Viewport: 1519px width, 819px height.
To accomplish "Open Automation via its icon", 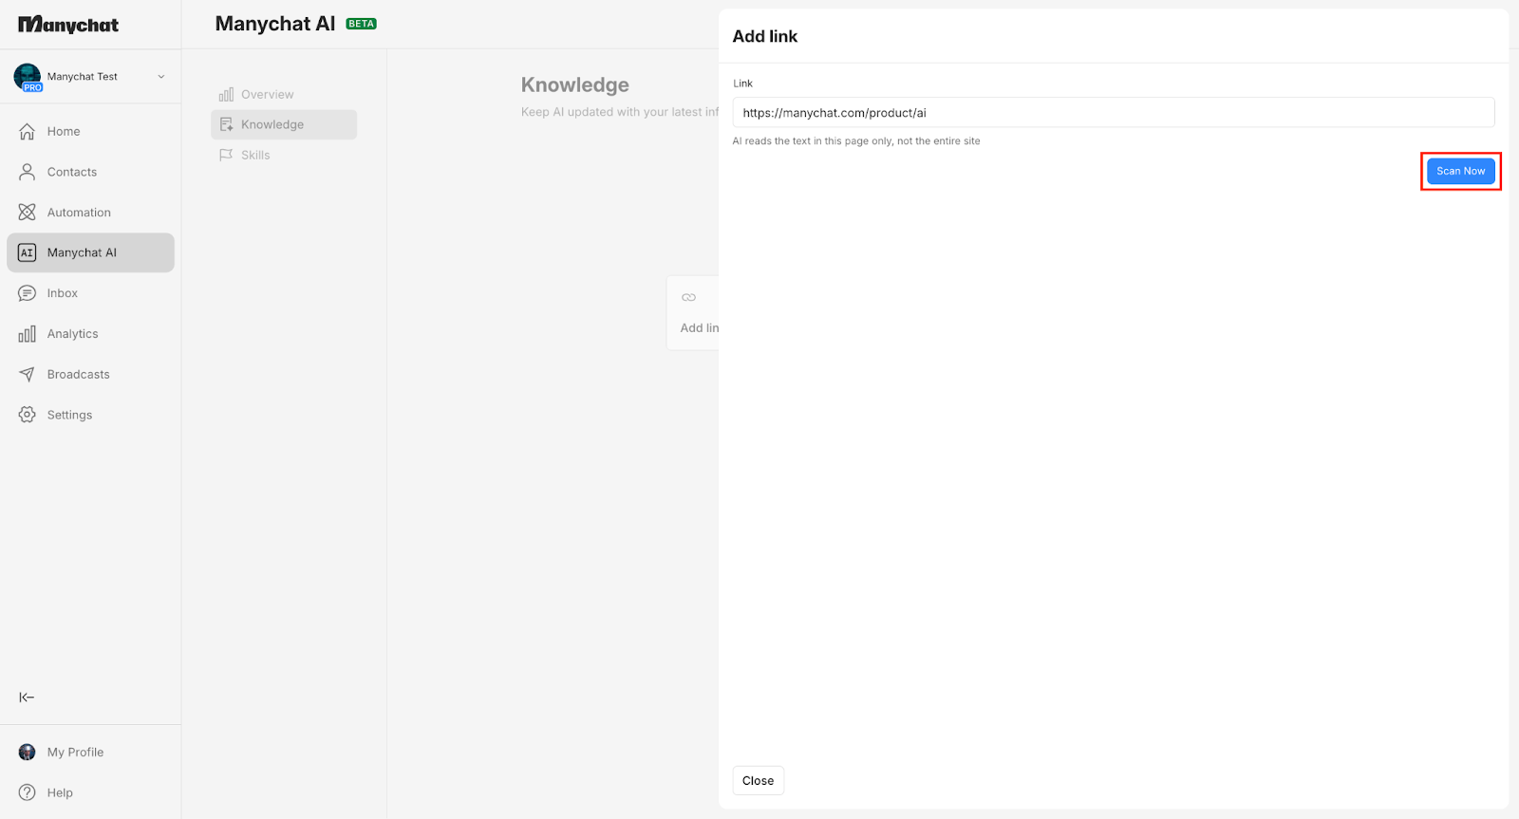I will [28, 213].
